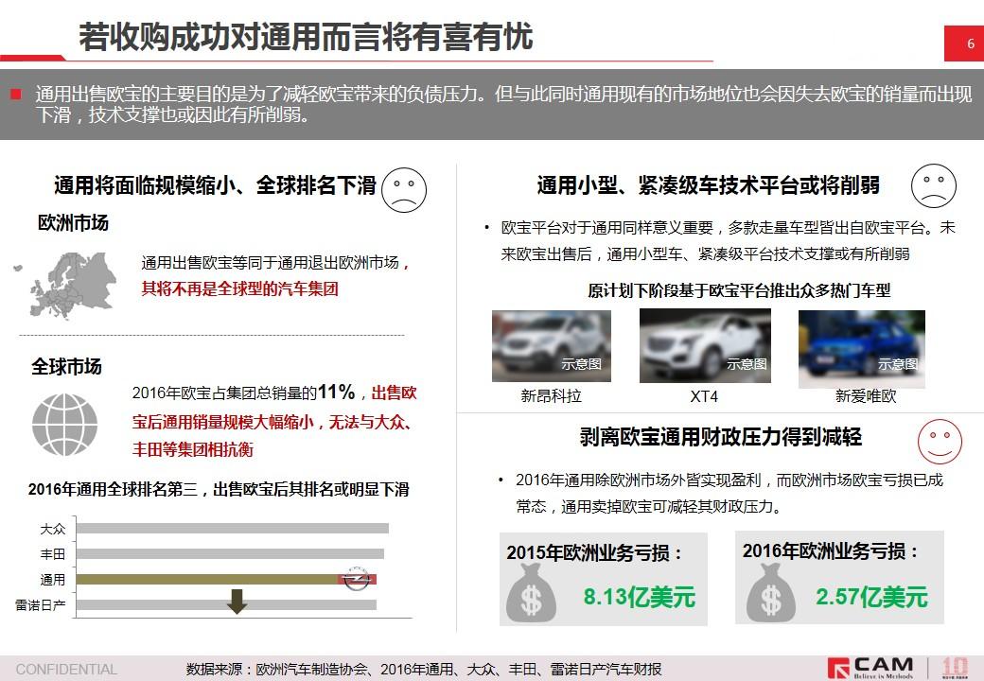Click the 数据来源 footer citation
The height and width of the screenshot is (681, 984).
coord(424,670)
